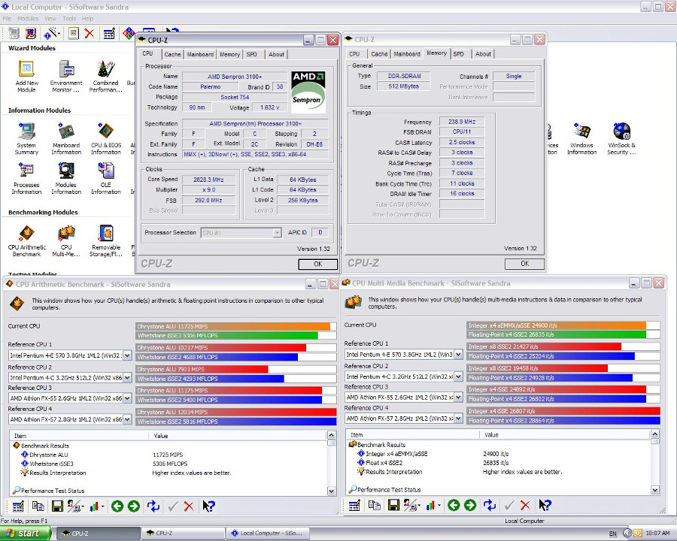The width and height of the screenshot is (677, 541).
Task: Click the context help pointer icon in Arithmetic Benchmark
Action: coord(208,506)
